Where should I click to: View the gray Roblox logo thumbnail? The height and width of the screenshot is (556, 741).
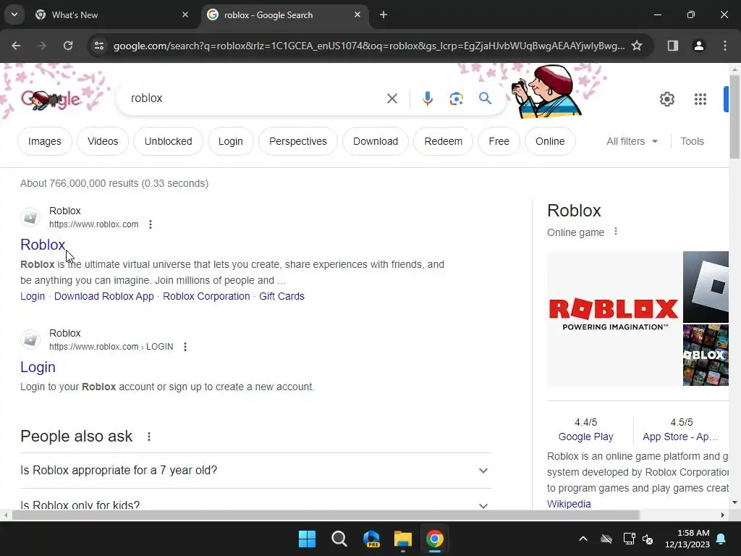[x=706, y=287]
